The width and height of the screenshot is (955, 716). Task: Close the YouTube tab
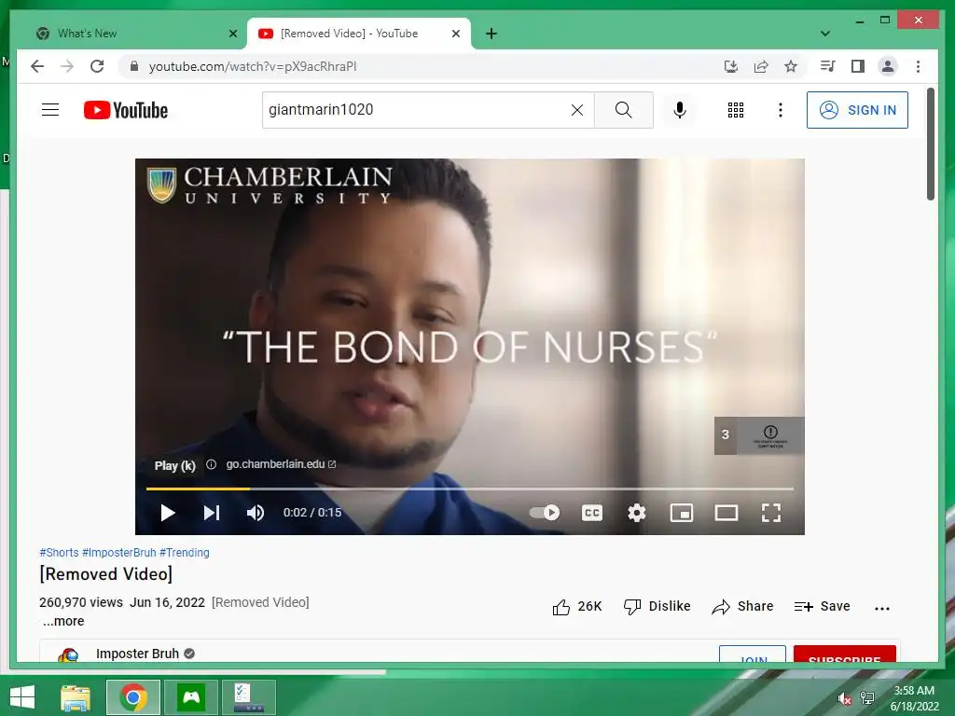click(455, 34)
